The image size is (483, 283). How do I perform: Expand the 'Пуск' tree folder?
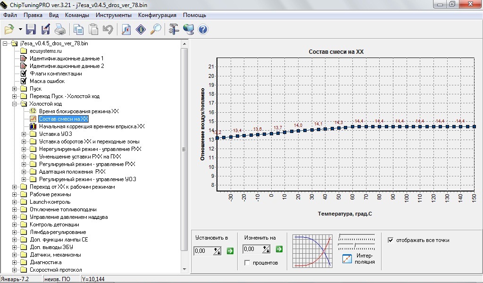pyautogui.click(x=15, y=89)
